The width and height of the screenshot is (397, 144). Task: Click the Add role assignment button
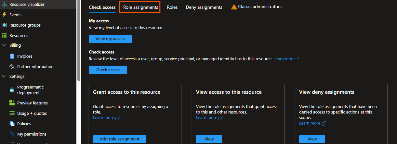click(120, 139)
